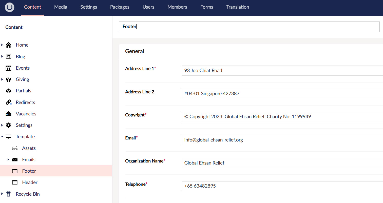Switch to the Media section
This screenshot has width=383, height=203.
pos(61,7)
